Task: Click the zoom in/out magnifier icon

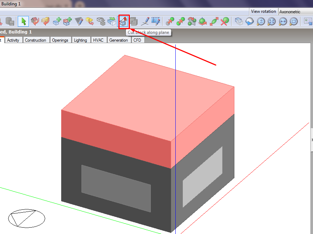Action: (261, 21)
